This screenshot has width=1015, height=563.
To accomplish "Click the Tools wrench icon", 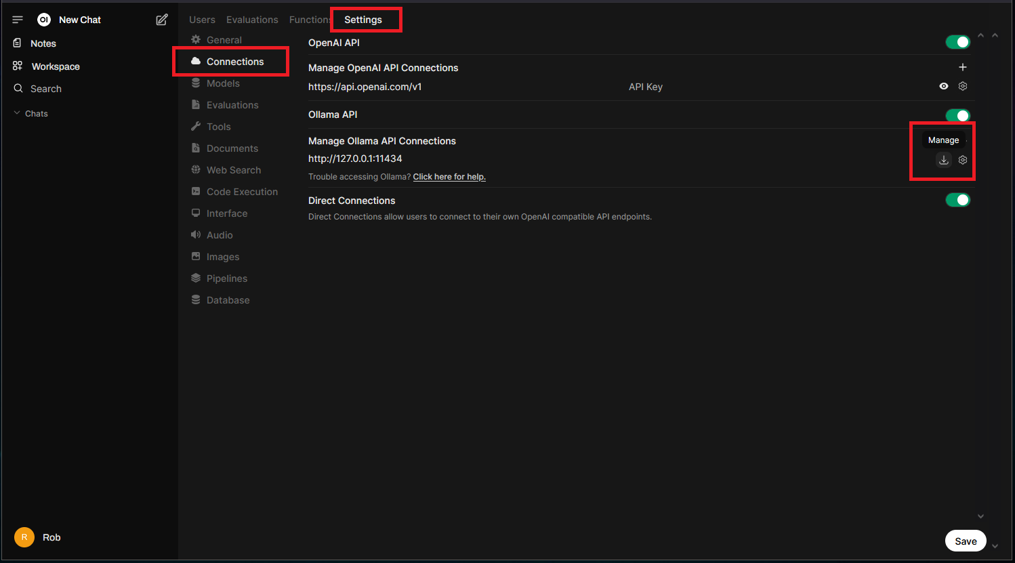I will coord(196,126).
